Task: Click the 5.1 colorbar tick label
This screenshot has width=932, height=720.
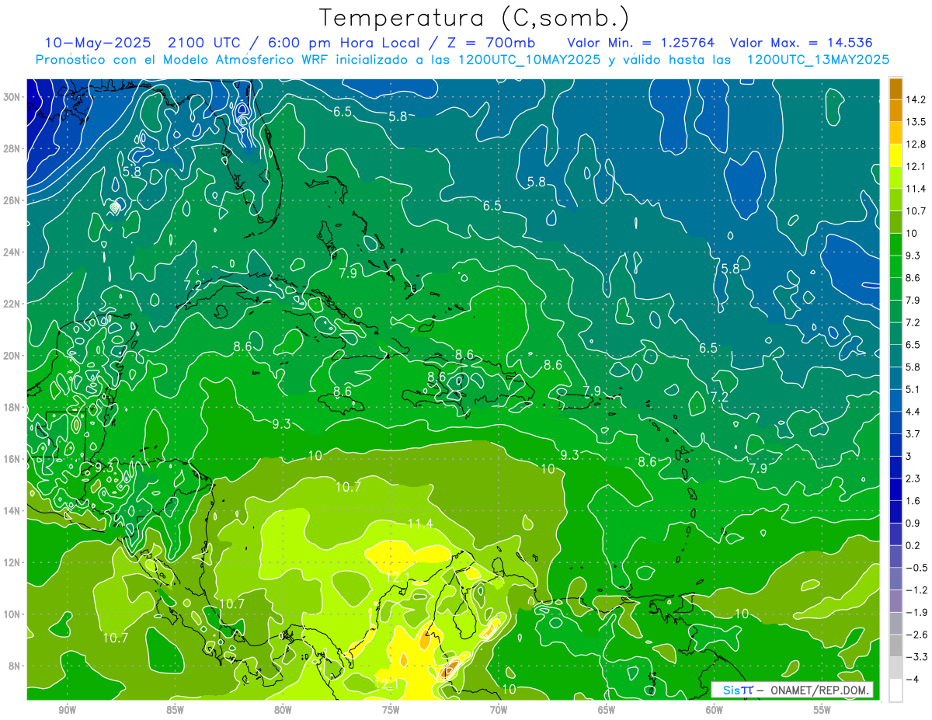Action: click(x=913, y=389)
